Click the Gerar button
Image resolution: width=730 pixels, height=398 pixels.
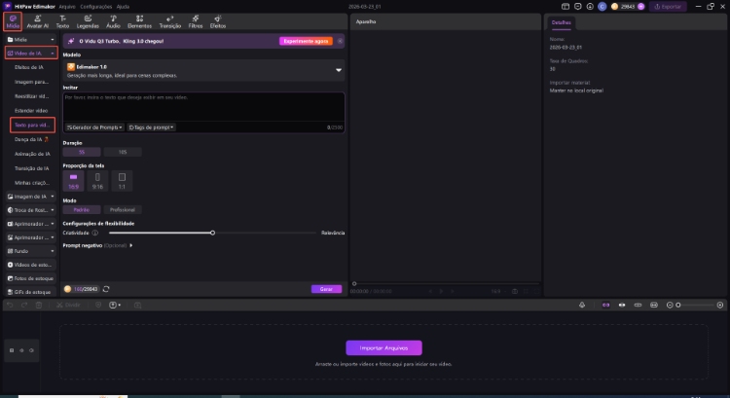click(x=326, y=289)
